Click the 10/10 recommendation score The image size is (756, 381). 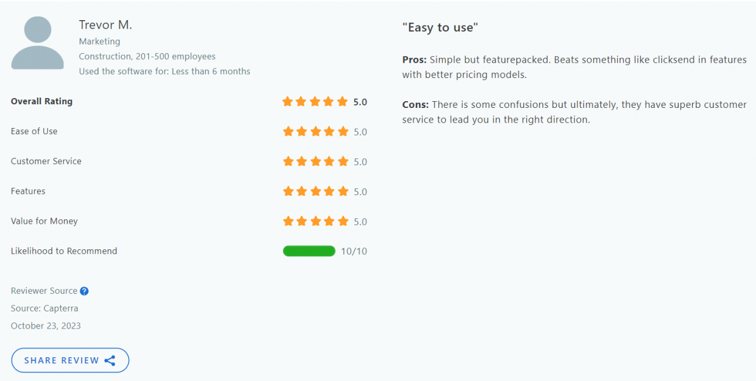pyautogui.click(x=354, y=251)
